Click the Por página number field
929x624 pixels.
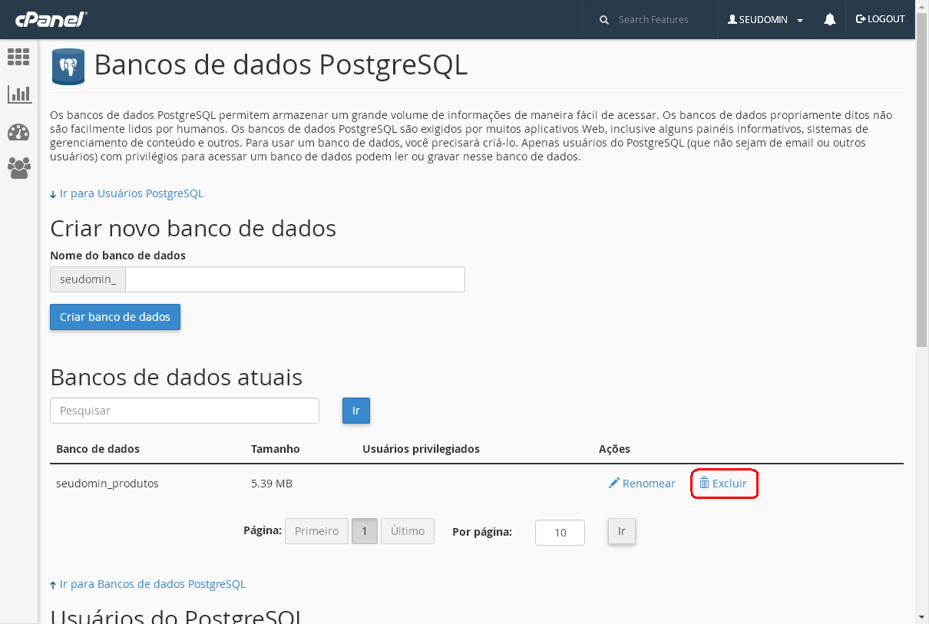(x=560, y=533)
